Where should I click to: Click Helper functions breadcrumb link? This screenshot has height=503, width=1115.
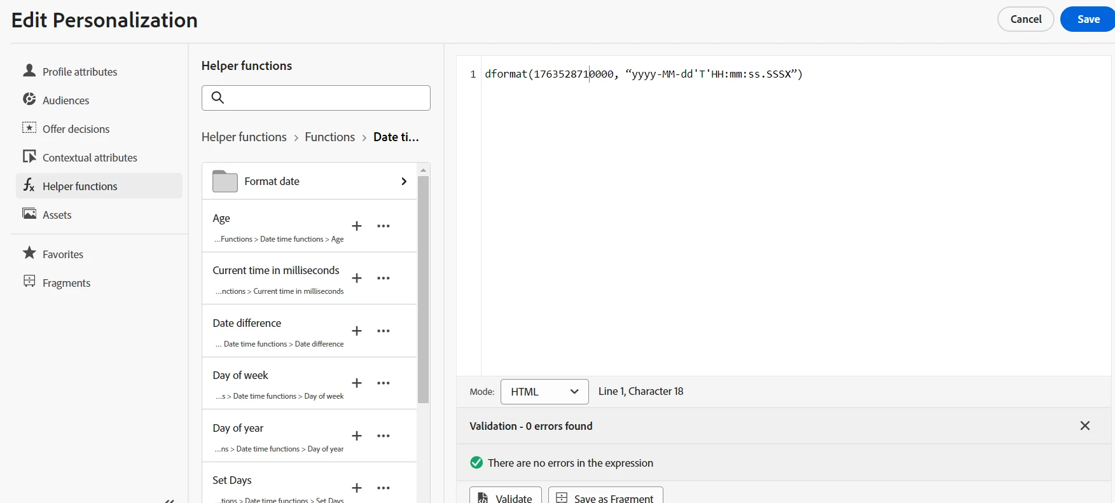point(244,137)
